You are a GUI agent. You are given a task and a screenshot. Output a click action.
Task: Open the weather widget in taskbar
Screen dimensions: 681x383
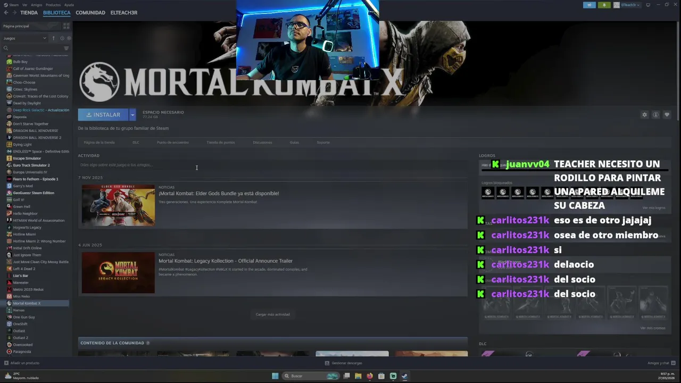(21, 376)
